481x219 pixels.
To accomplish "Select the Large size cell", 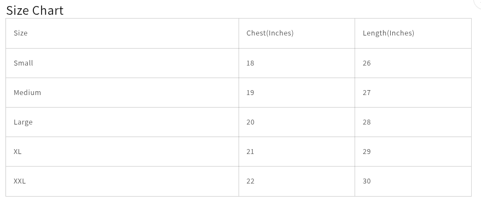I will coord(122,122).
